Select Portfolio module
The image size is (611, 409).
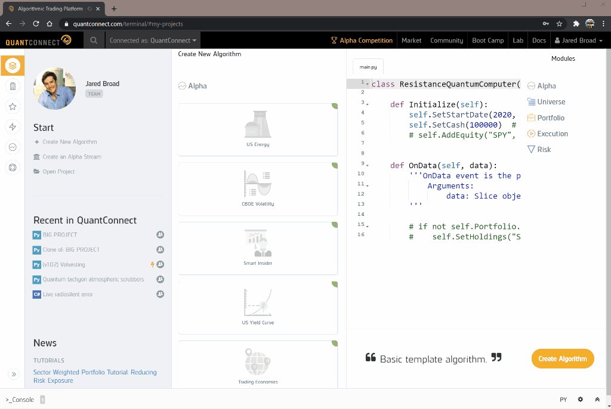(x=545, y=117)
